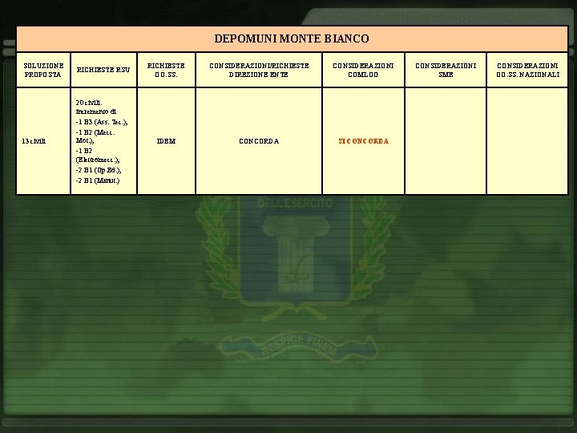The height and width of the screenshot is (433, 577).
Task: Select the -2 B1 (Manut.) line
Action: coord(98,180)
